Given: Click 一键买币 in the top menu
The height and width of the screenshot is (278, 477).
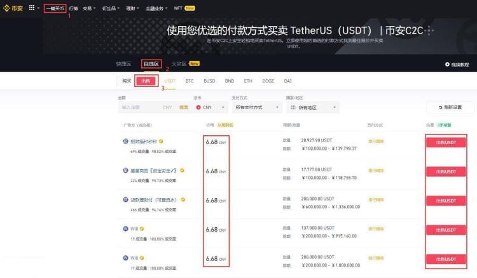Looking at the screenshot, I should (x=55, y=8).
